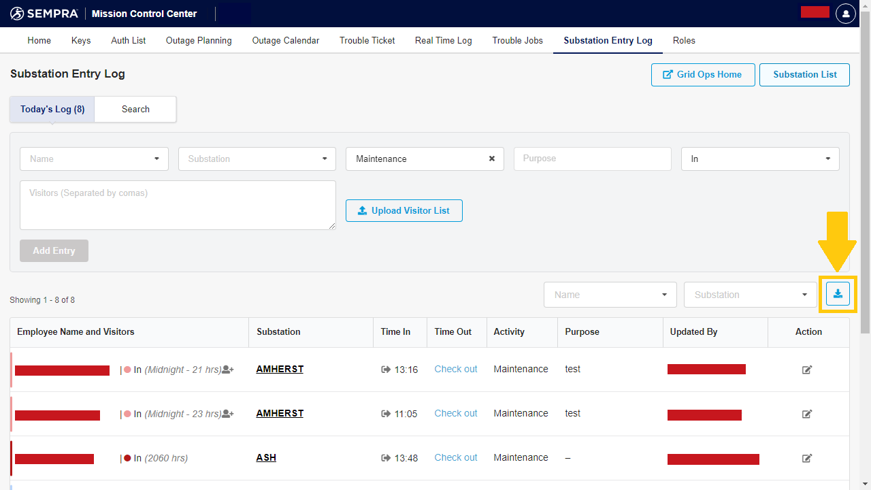The height and width of the screenshot is (490, 871).
Task: Click inside the Visitors text area
Action: 178,204
